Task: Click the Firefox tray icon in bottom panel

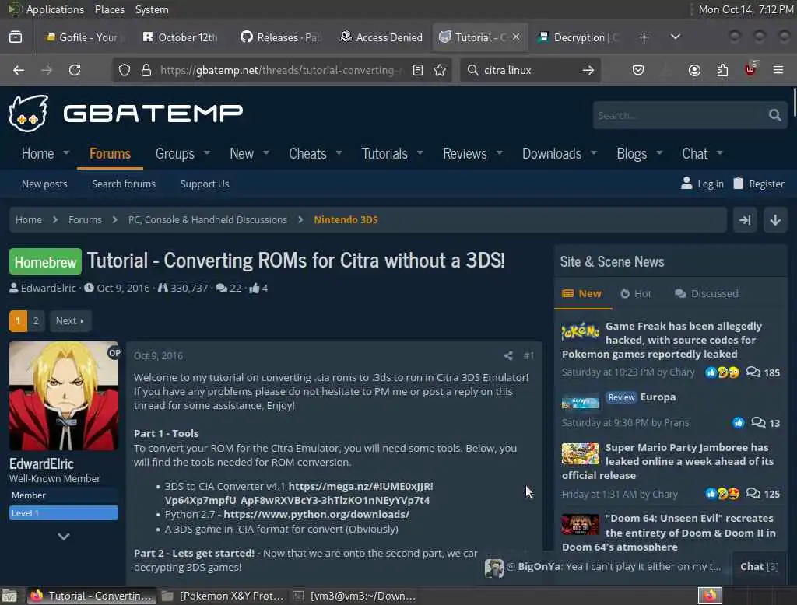Action: 710,596
